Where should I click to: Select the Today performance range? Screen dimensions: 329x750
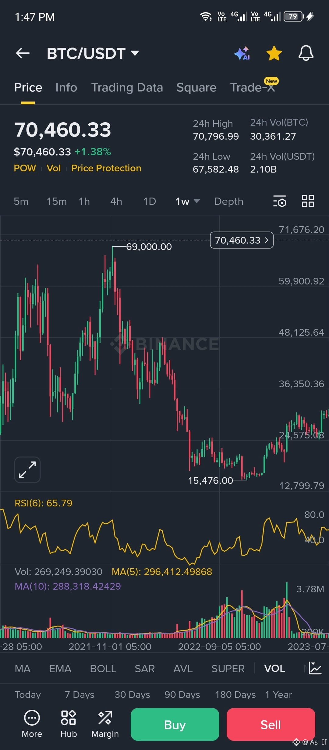[x=28, y=695]
